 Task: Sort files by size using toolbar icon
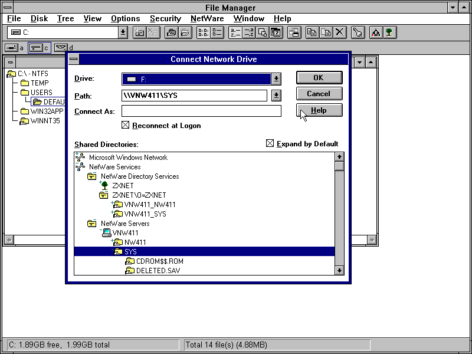coord(262,32)
